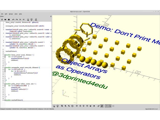Open the Help menu

coord(20,14)
